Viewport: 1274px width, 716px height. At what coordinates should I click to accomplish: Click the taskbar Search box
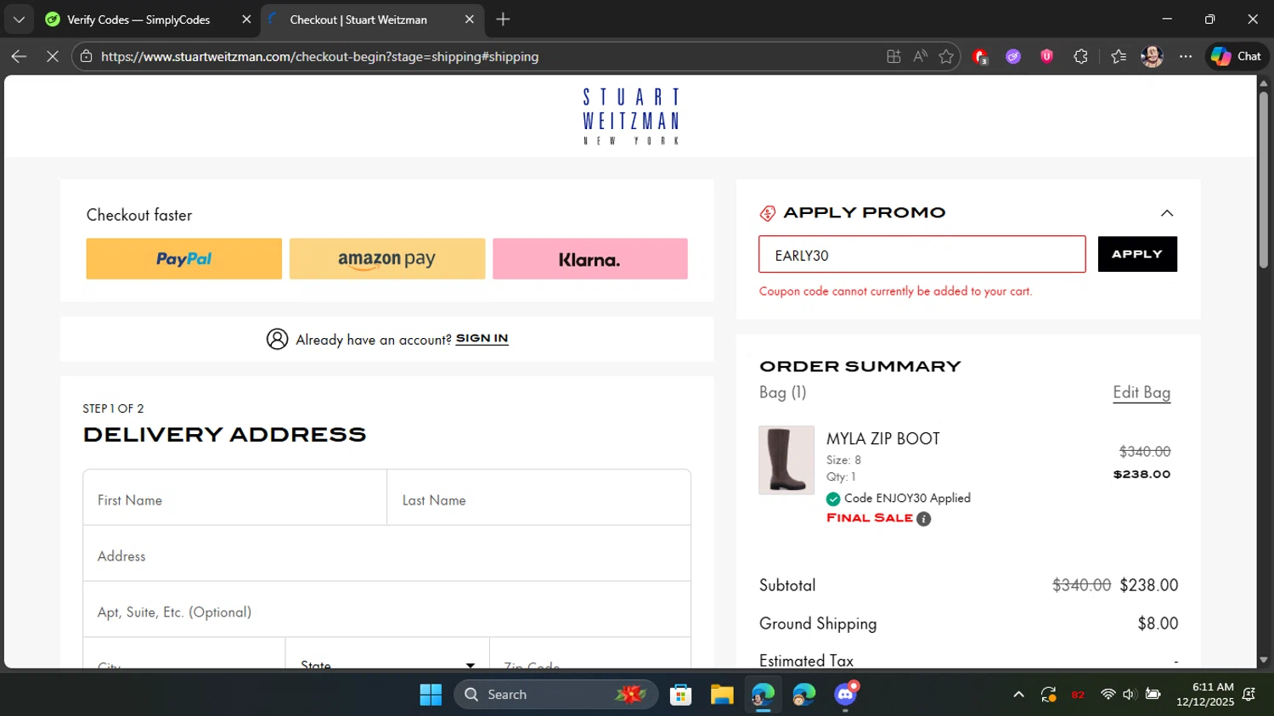pyautogui.click(x=556, y=695)
